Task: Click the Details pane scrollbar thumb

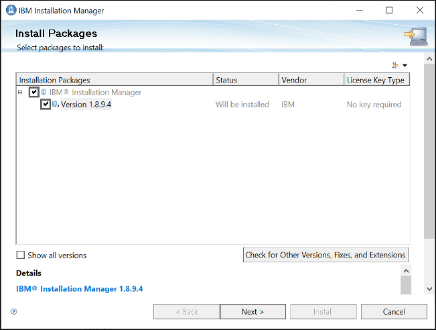Action: pos(406,285)
